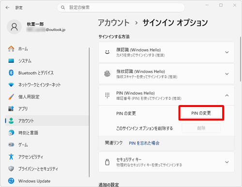Screen dimensions: 242x187
Task: Click the fingerprint recognition icon
Action: click(x=107, y=74)
